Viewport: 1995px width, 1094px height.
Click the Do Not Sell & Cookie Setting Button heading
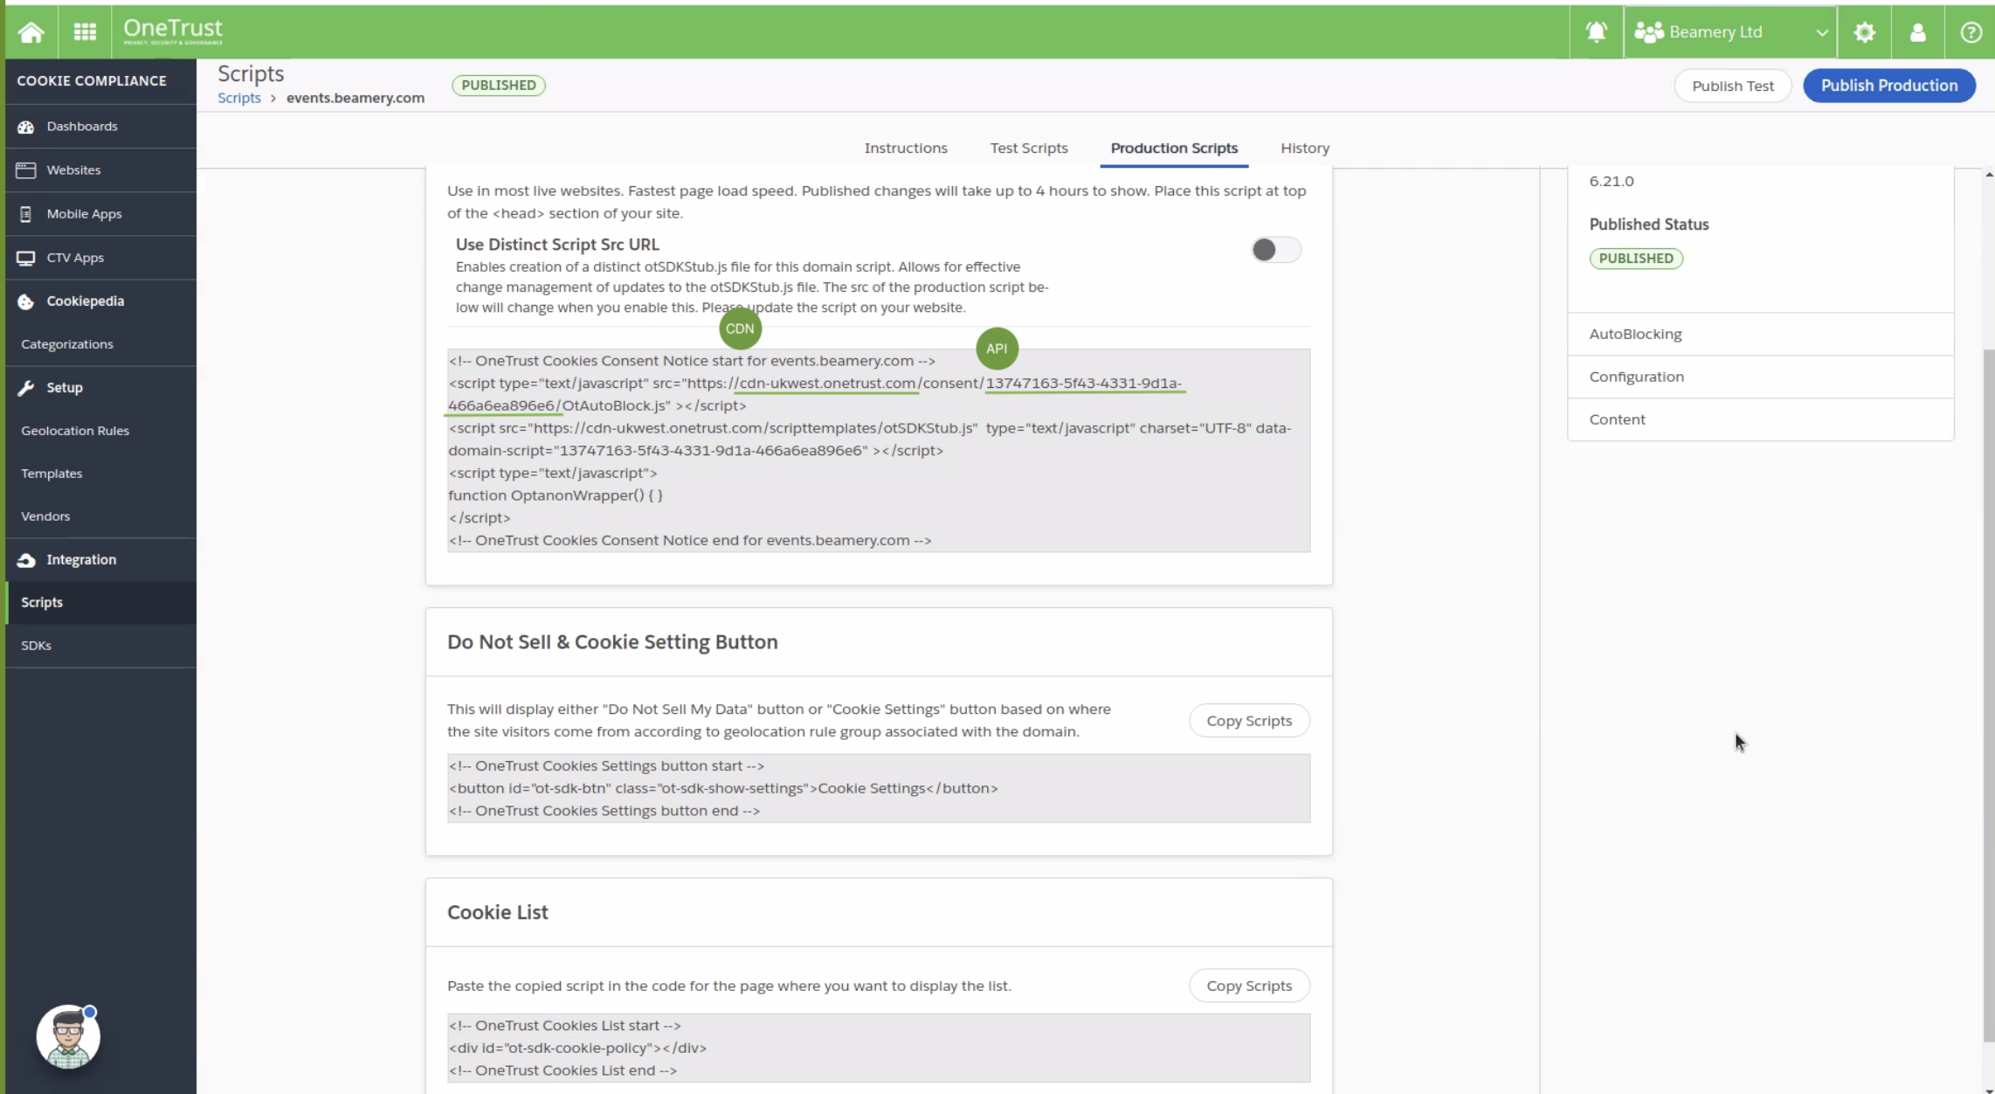(x=612, y=642)
